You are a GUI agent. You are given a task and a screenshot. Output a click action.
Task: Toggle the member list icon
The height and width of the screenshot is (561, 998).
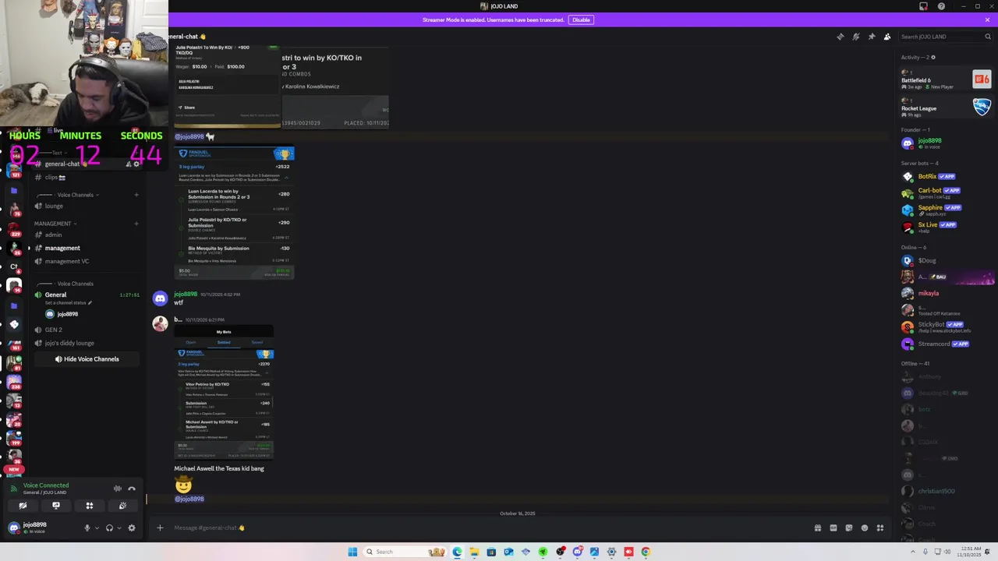click(x=887, y=37)
